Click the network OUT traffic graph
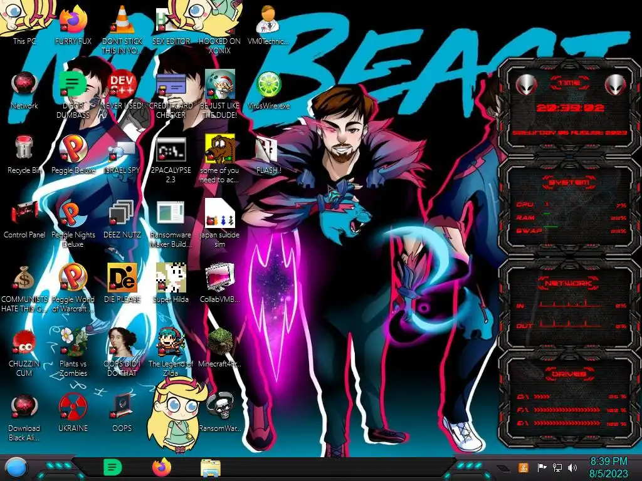 [x=571, y=324]
